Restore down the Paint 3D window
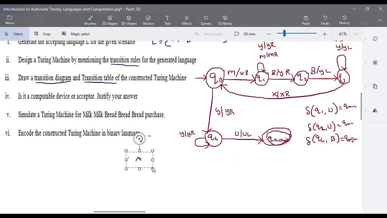The width and height of the screenshot is (387, 218). [367, 9]
